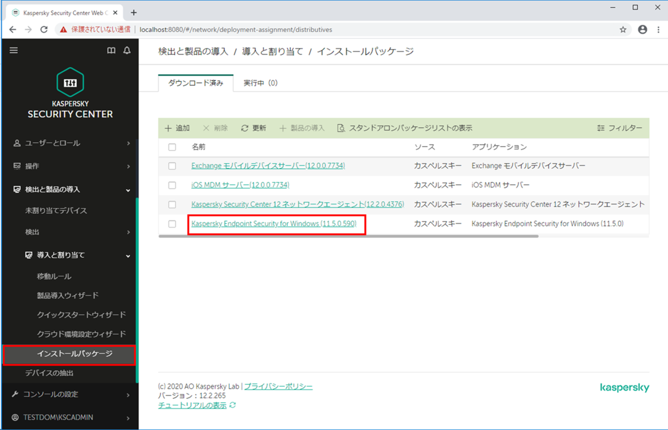Image resolution: width=668 pixels, height=430 pixels.
Task: Open the documentation book icon
Action: point(111,50)
